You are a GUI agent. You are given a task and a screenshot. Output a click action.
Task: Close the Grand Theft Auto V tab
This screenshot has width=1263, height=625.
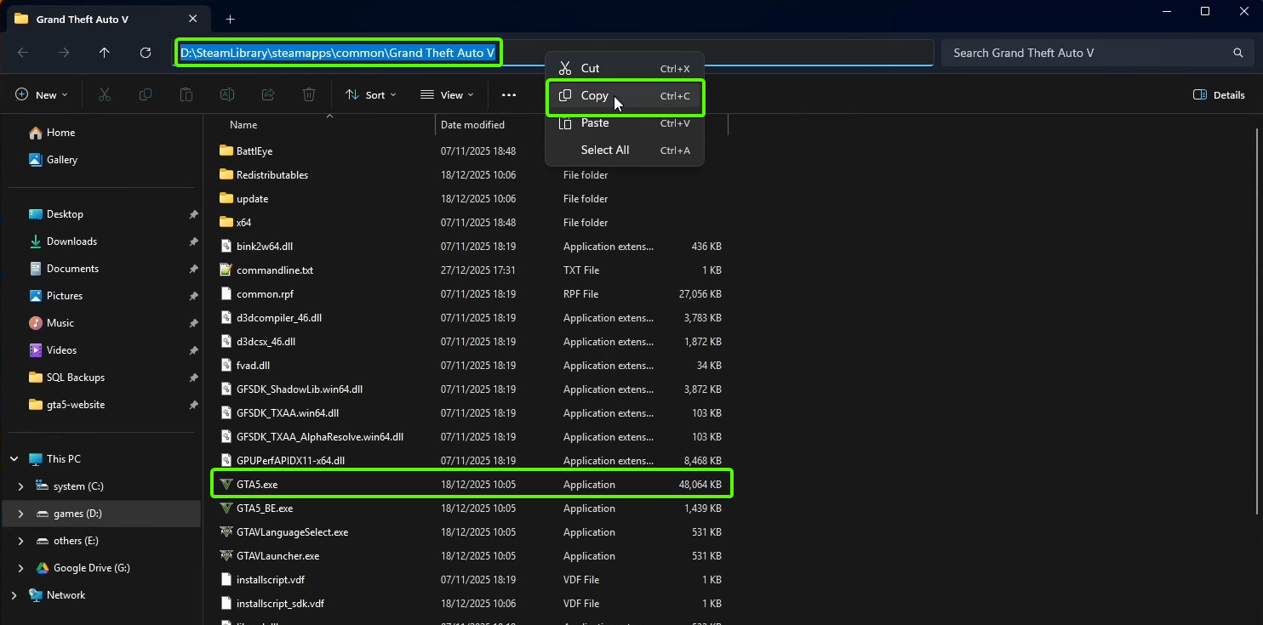(x=193, y=19)
